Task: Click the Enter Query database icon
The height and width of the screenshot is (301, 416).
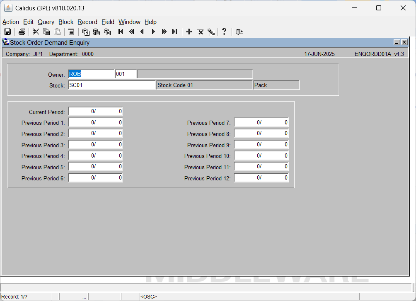Action: (x=86, y=32)
